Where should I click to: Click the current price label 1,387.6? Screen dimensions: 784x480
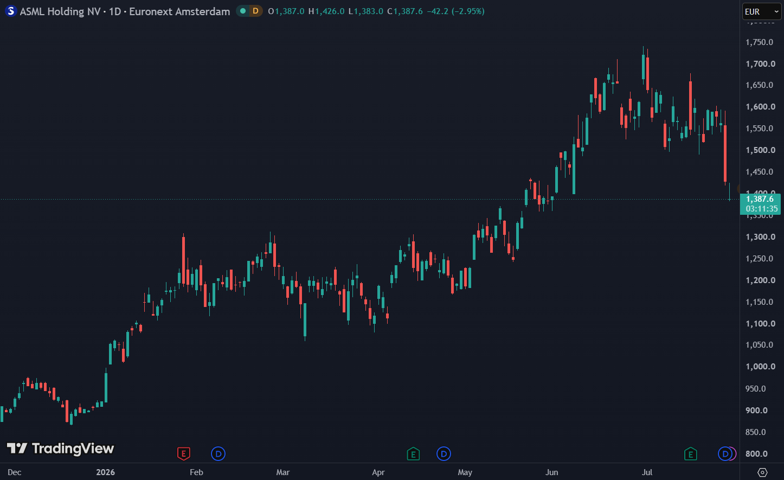click(760, 199)
